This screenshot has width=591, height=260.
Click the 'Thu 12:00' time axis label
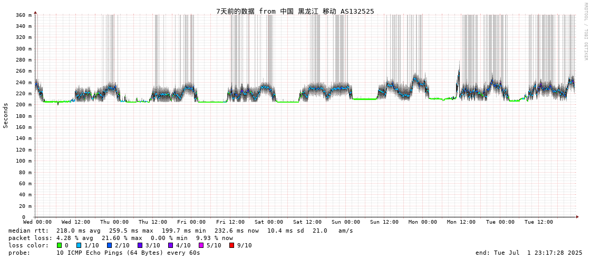click(153, 222)
